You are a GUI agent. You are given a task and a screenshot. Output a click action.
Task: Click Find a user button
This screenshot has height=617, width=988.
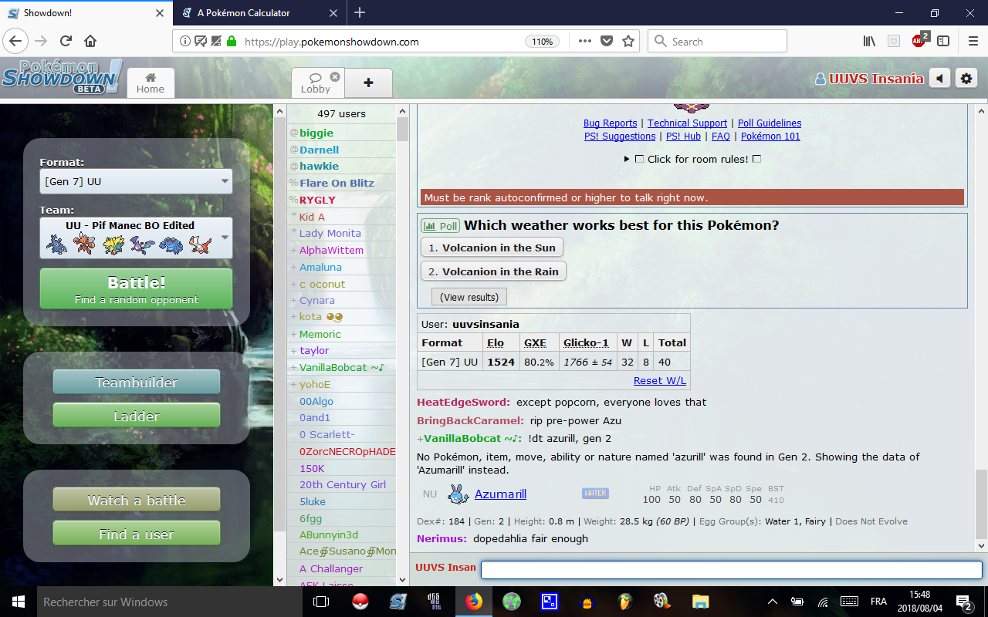pyautogui.click(x=136, y=534)
